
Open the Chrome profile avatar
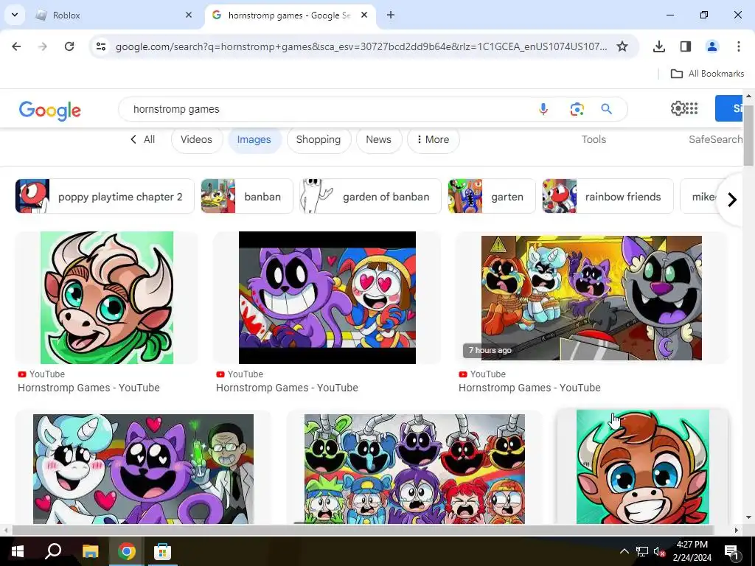point(711,46)
